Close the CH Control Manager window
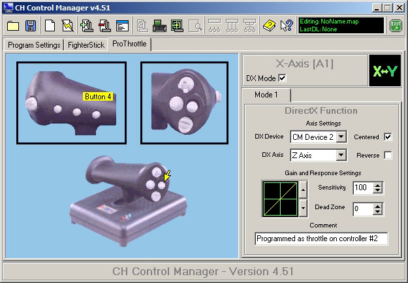The image size is (408, 283). tap(400, 8)
